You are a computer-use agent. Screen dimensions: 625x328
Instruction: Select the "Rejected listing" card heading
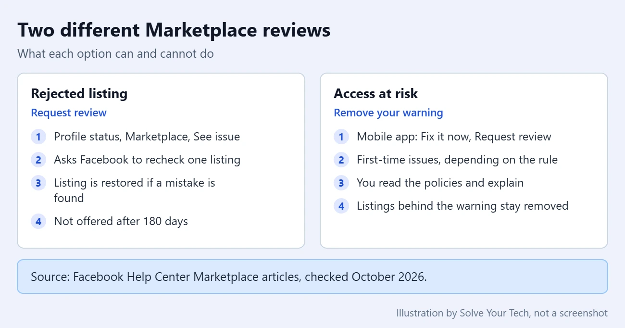pos(79,93)
